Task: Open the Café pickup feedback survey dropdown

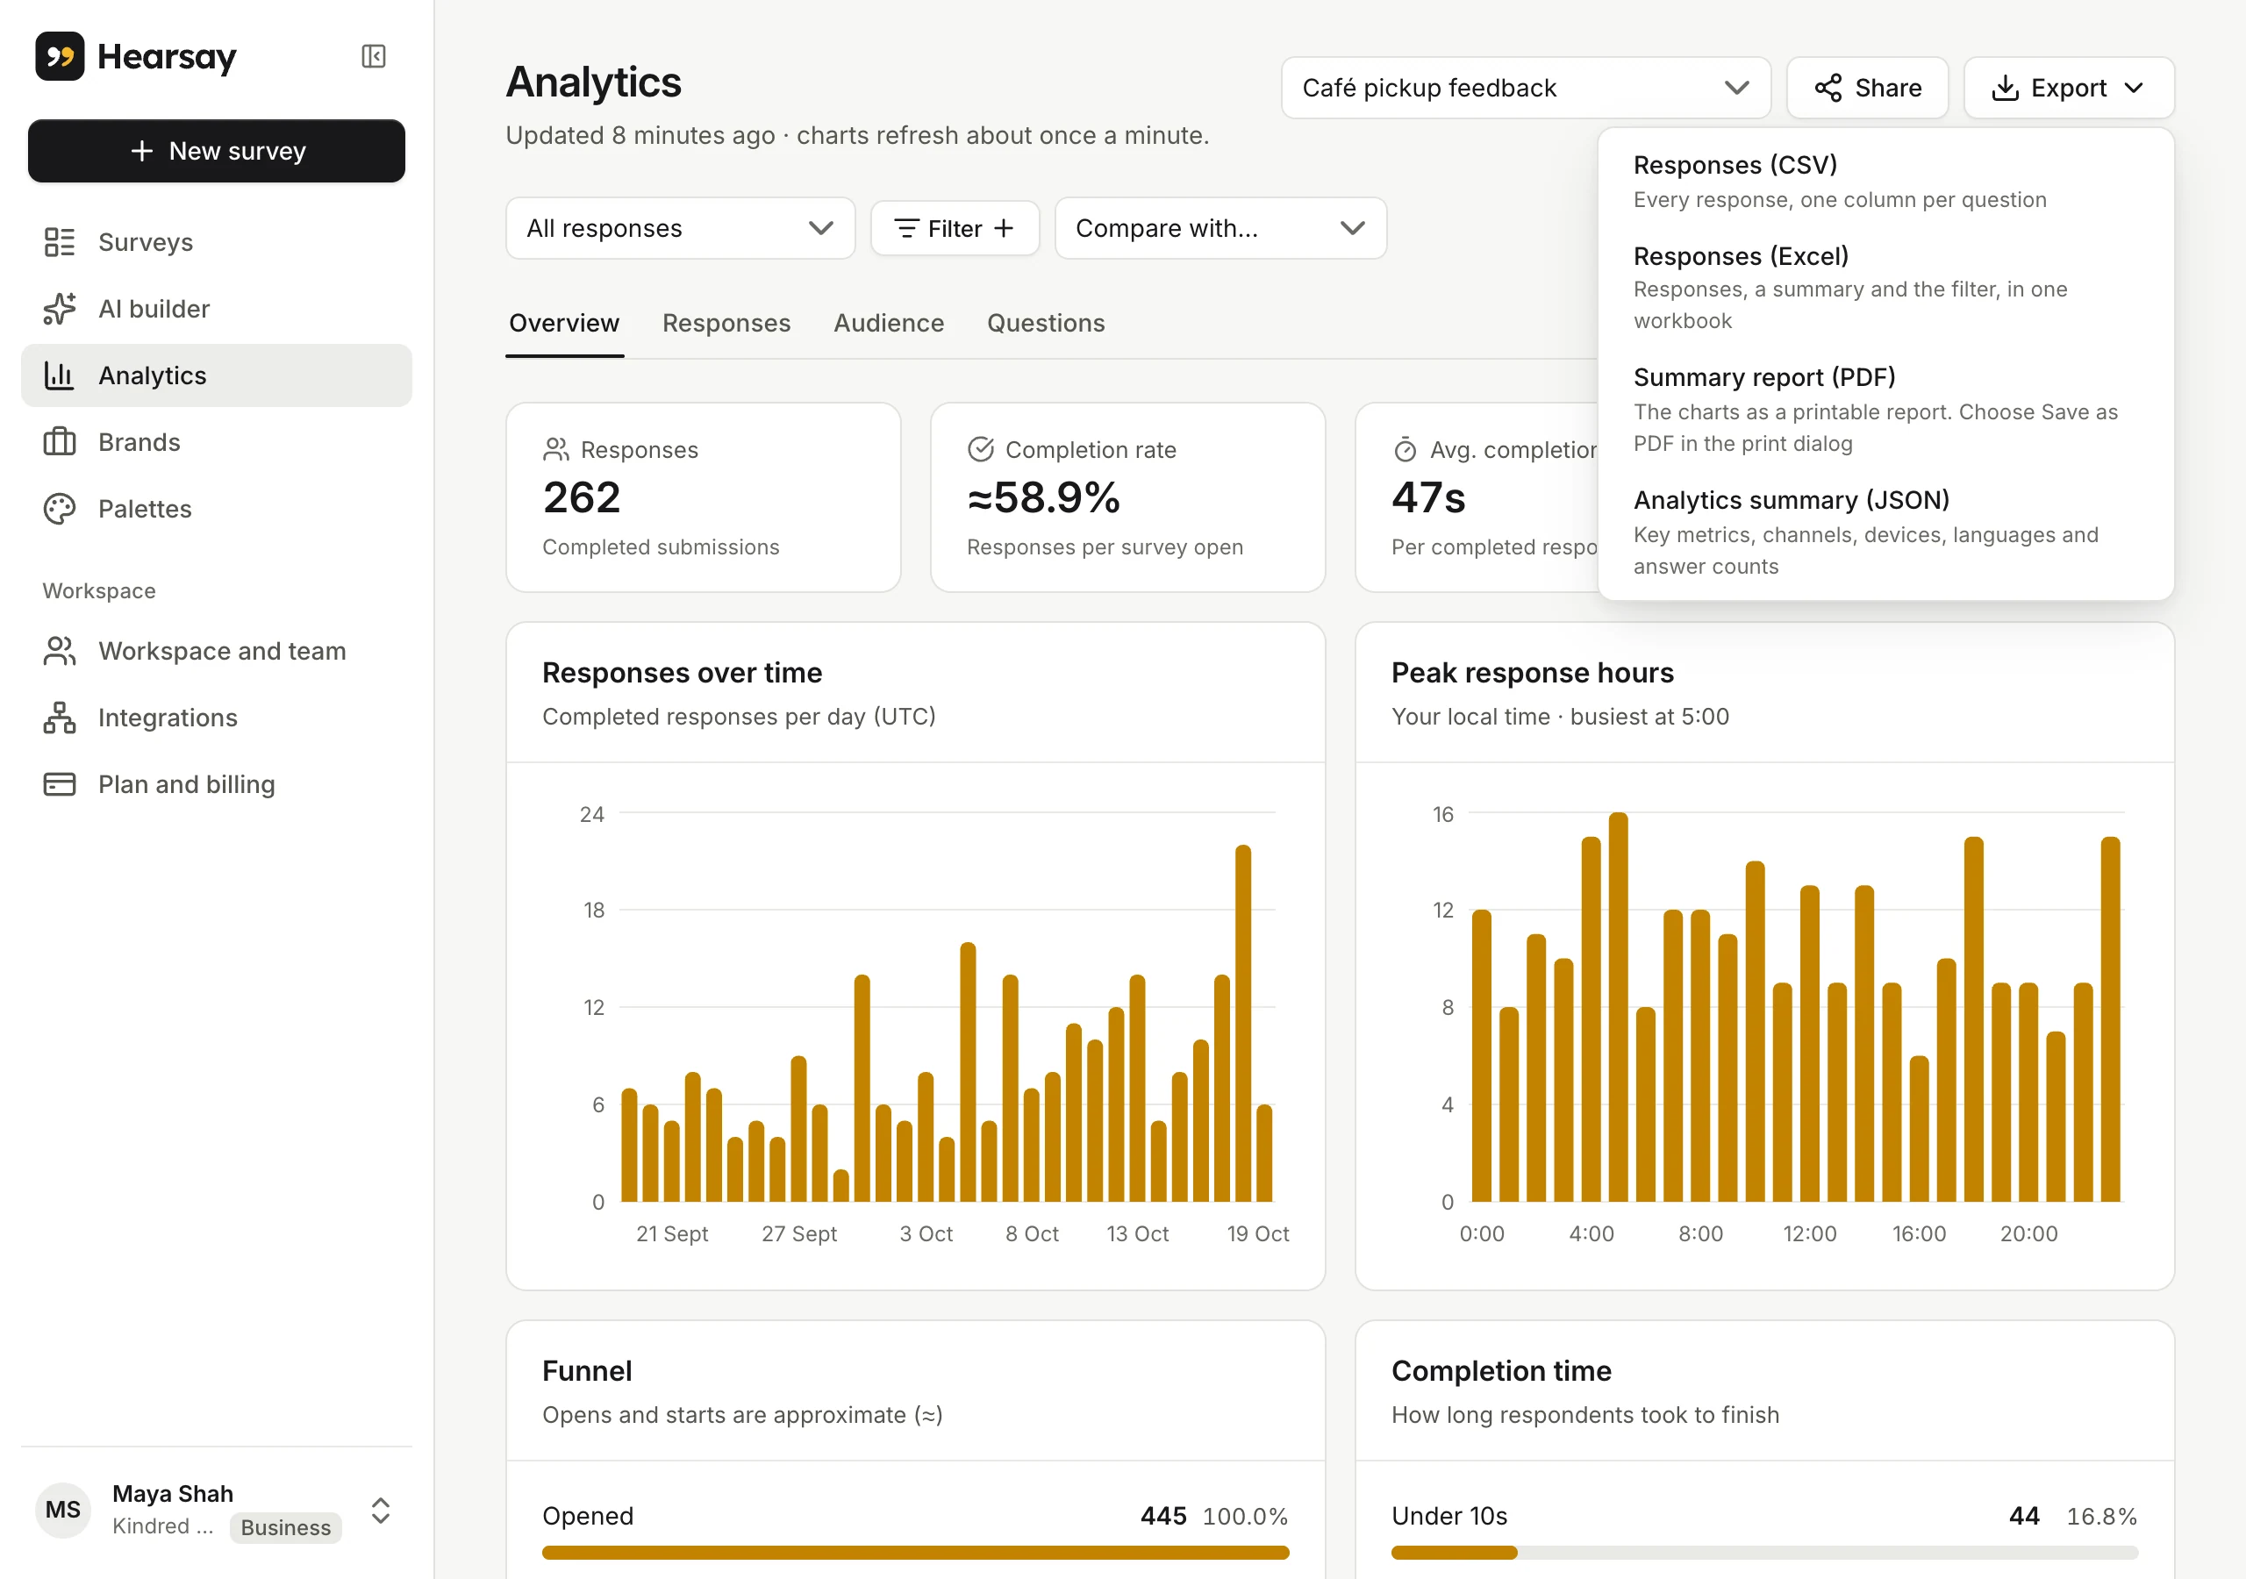Action: (x=1526, y=88)
